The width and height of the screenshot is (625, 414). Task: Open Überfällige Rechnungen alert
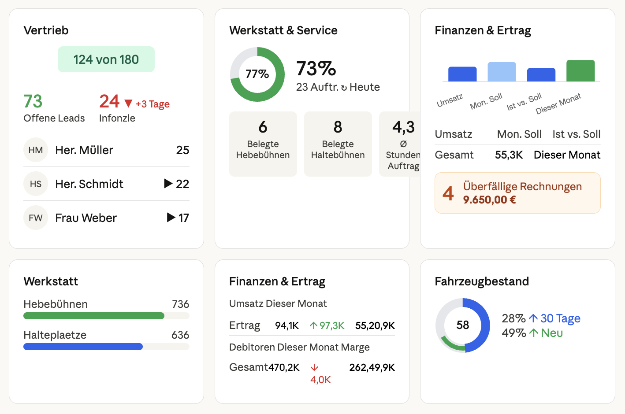[x=517, y=193]
